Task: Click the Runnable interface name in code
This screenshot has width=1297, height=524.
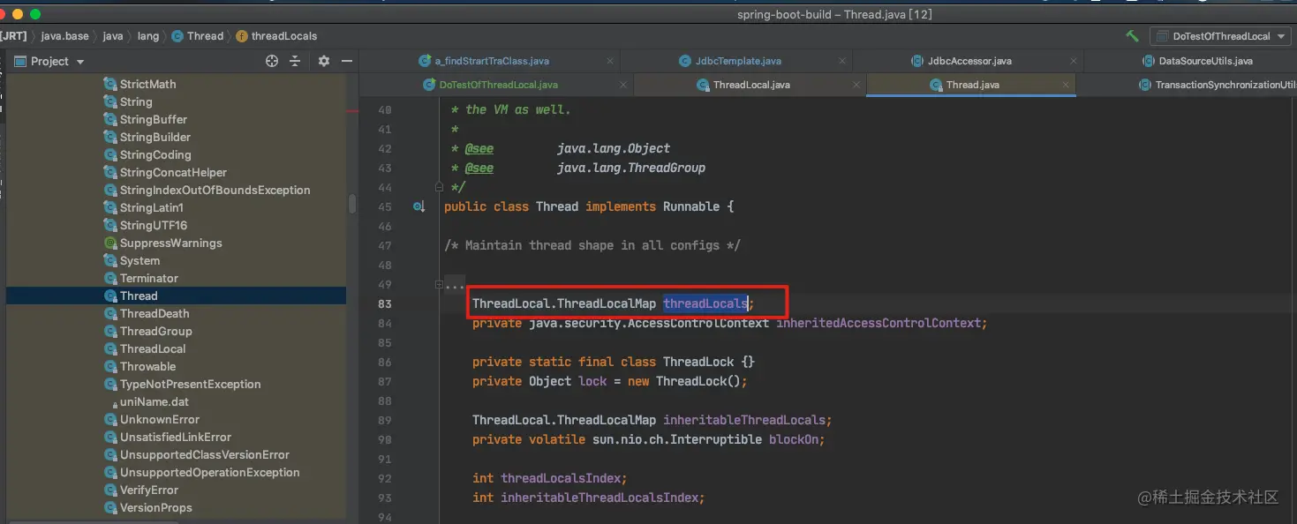Action: [691, 206]
